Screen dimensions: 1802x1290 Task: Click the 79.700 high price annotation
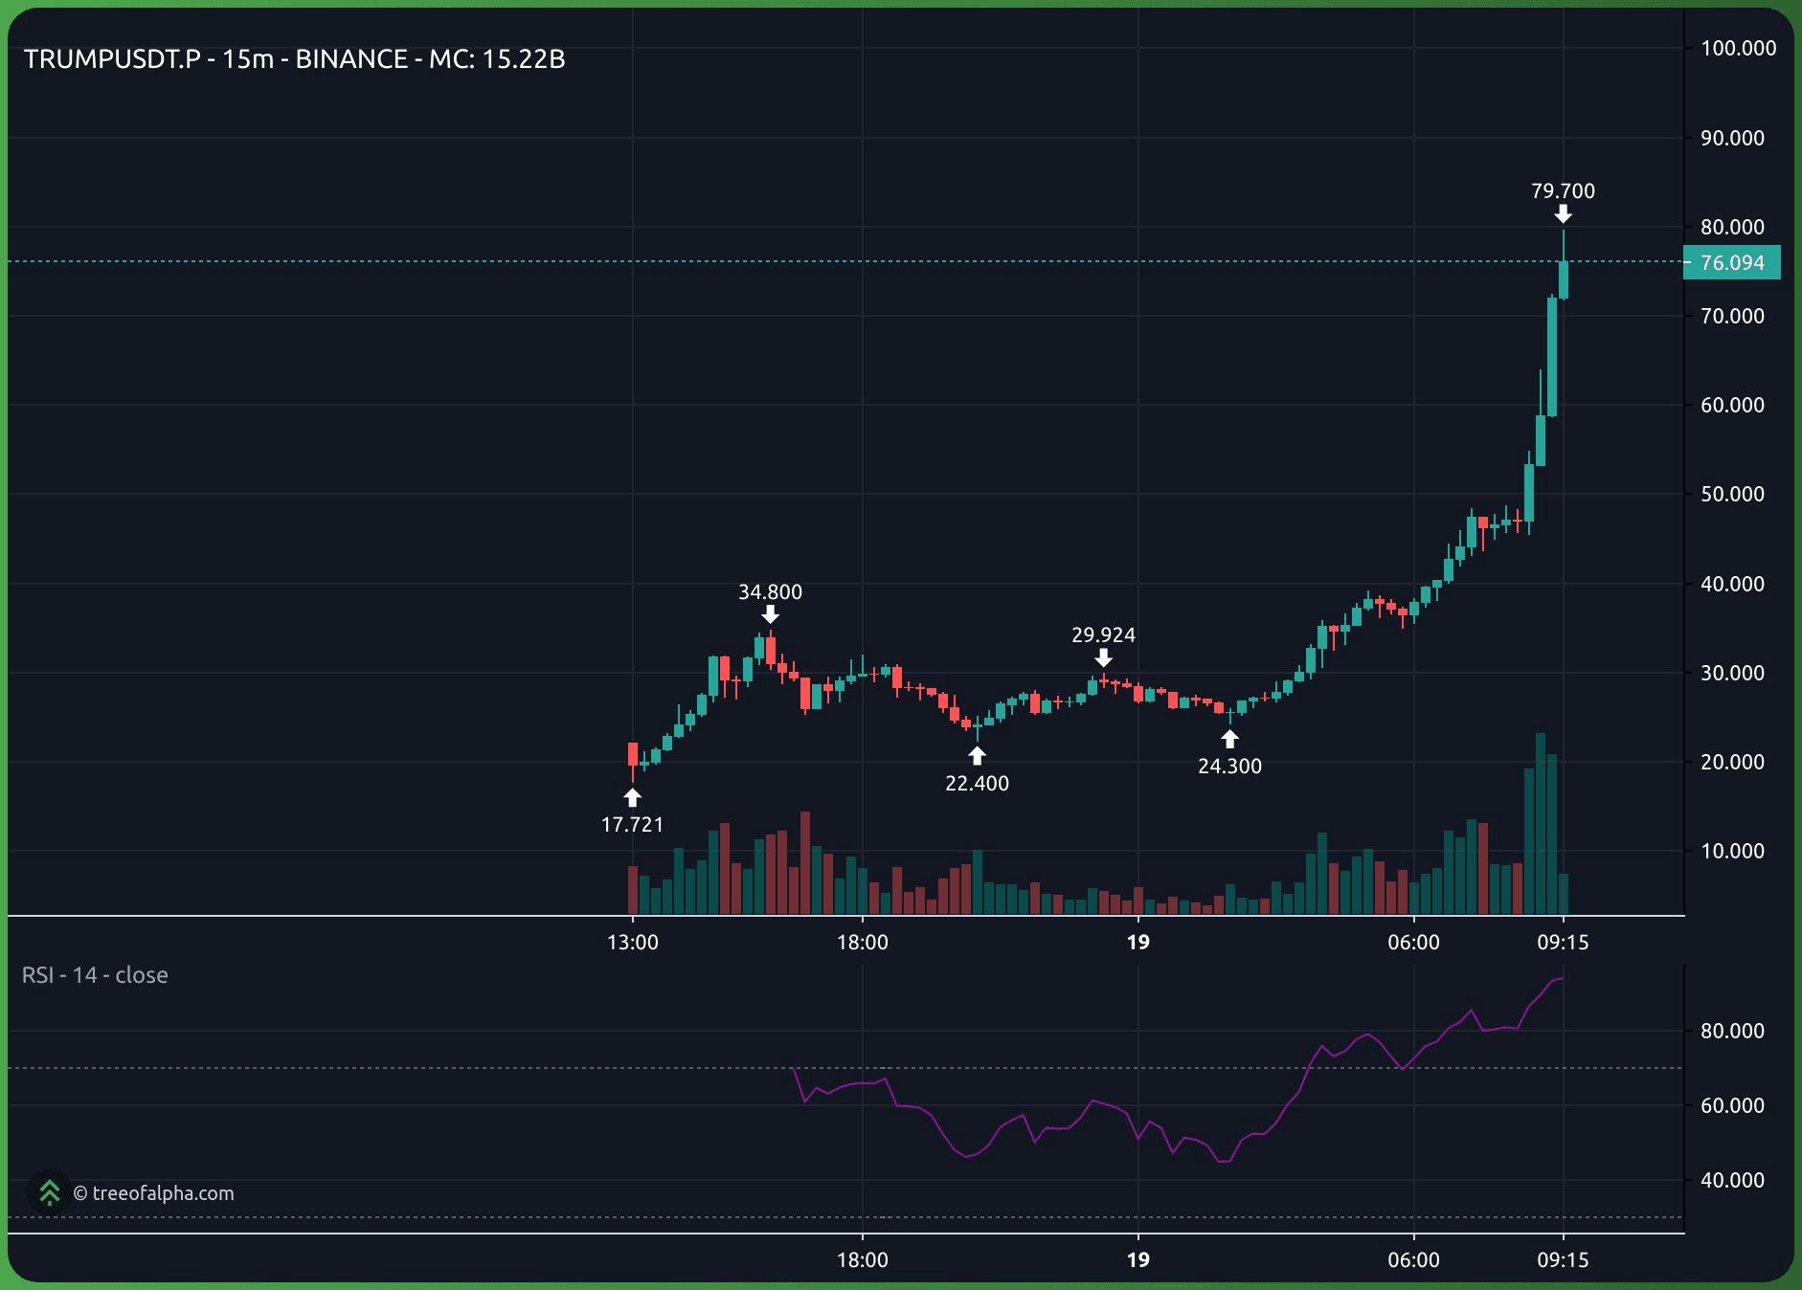click(1563, 191)
